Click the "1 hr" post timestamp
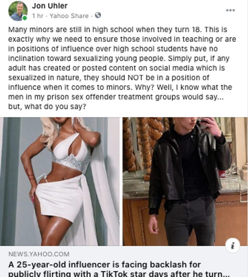Screen dimensions: 248x277 pos(38,16)
